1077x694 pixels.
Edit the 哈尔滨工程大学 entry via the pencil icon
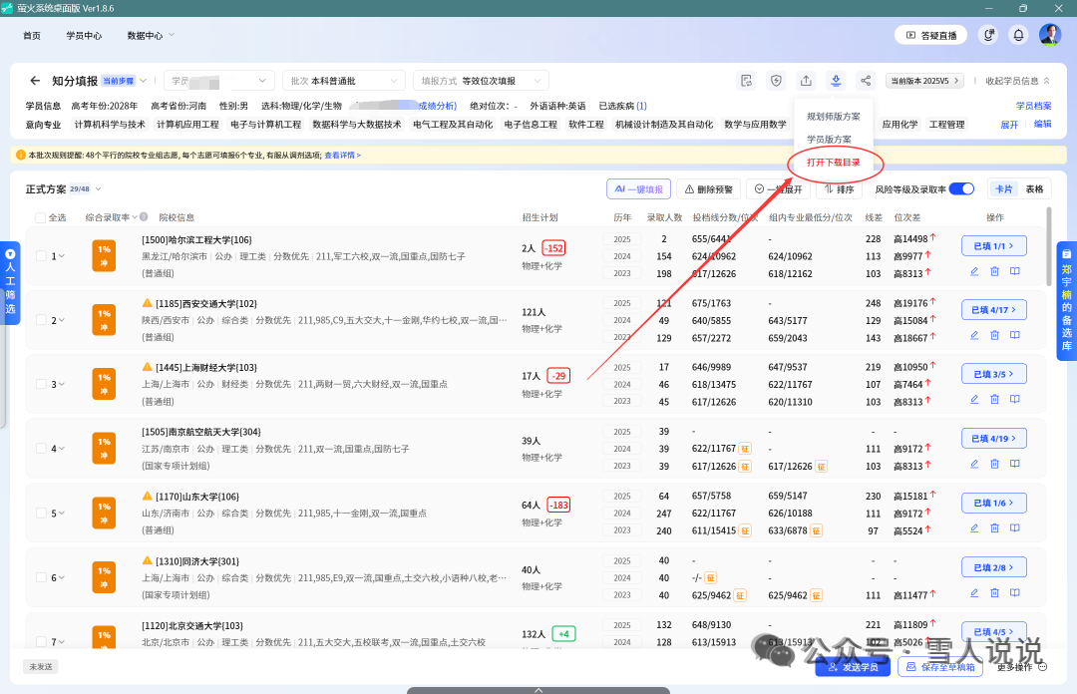point(974,271)
